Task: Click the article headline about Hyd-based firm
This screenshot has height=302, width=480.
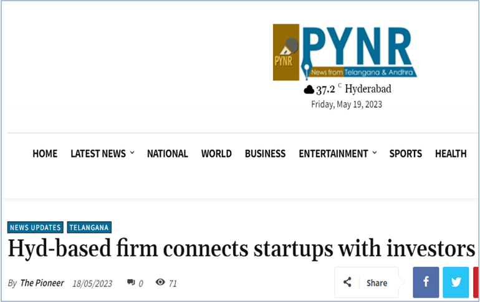Action: (x=241, y=248)
